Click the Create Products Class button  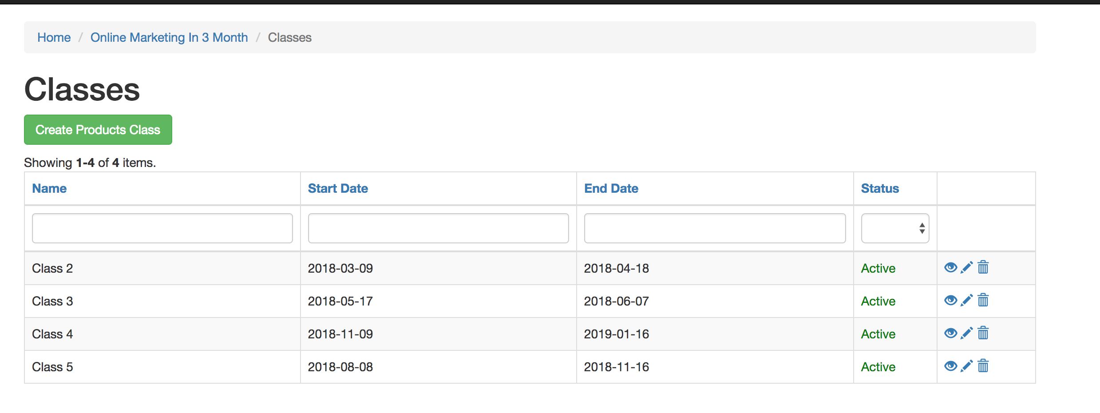98,130
